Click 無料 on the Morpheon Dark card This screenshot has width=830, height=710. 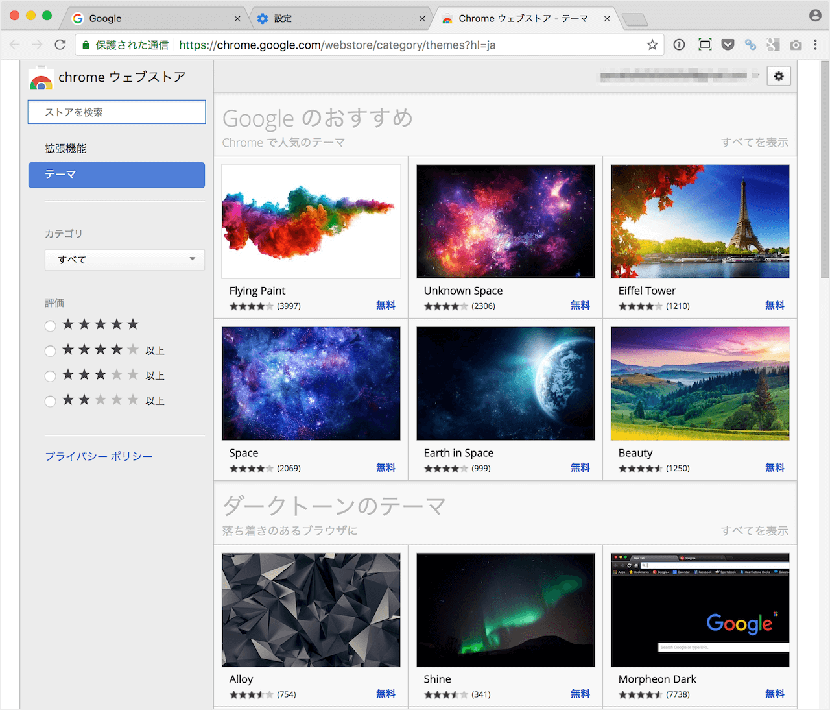click(775, 694)
